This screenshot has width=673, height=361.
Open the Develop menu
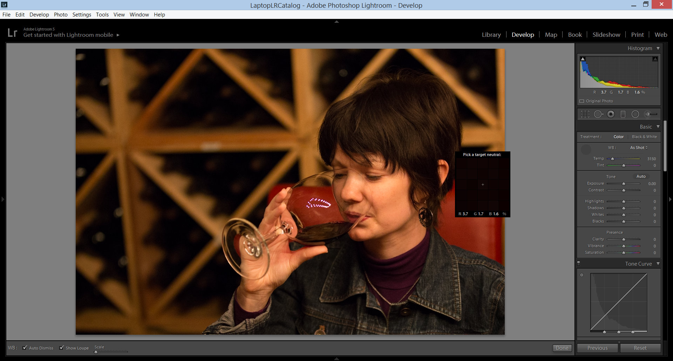coord(39,14)
